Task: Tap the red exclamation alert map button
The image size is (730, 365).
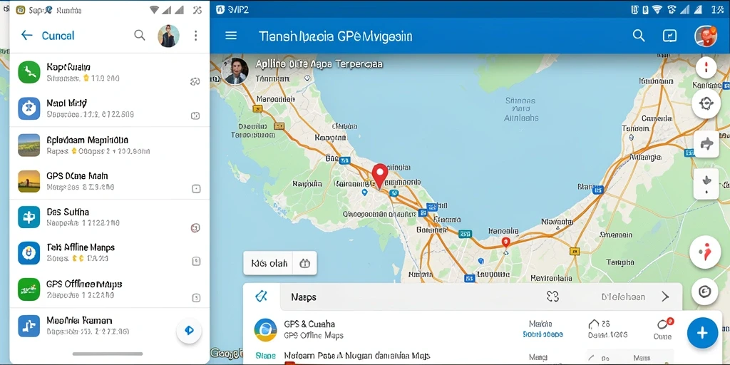Action: pos(706,68)
